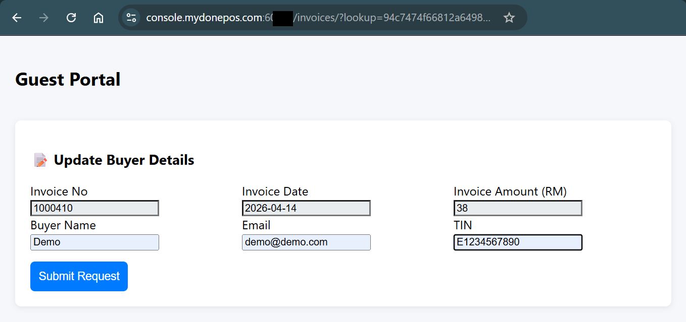This screenshot has height=322, width=686.
Task: Bookmark this page with the star
Action: point(509,18)
